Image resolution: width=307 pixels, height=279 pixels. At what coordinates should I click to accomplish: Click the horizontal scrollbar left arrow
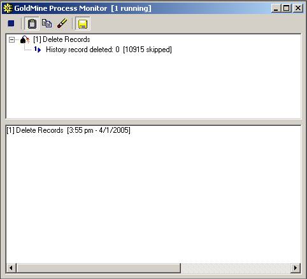pos(11,268)
